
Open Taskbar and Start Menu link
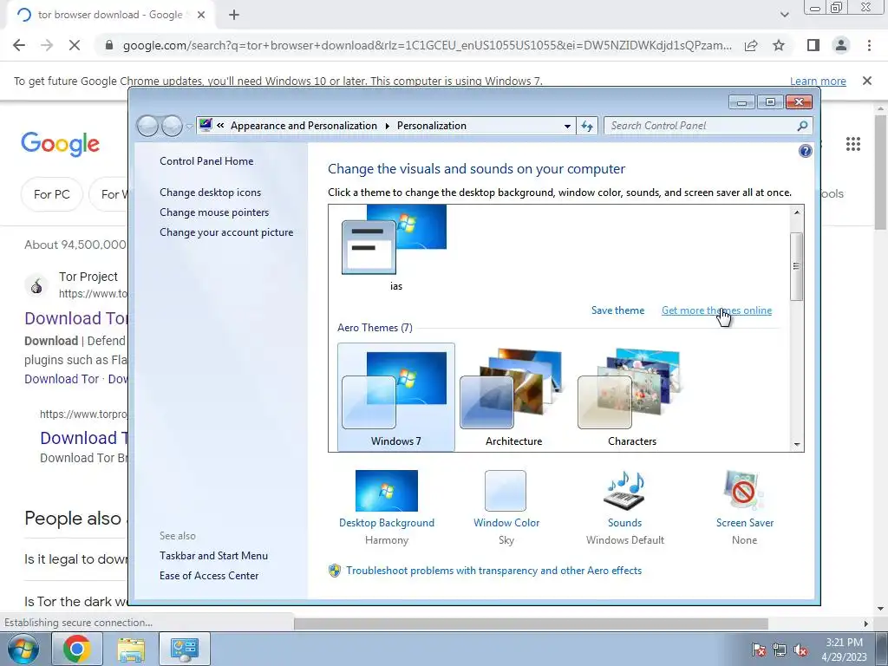coord(213,556)
